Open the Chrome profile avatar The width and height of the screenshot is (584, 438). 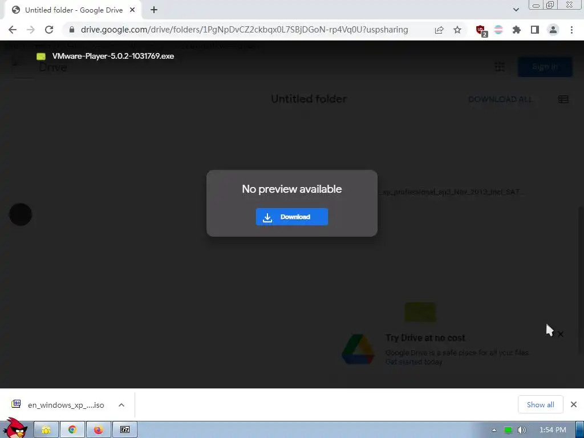[x=553, y=30]
